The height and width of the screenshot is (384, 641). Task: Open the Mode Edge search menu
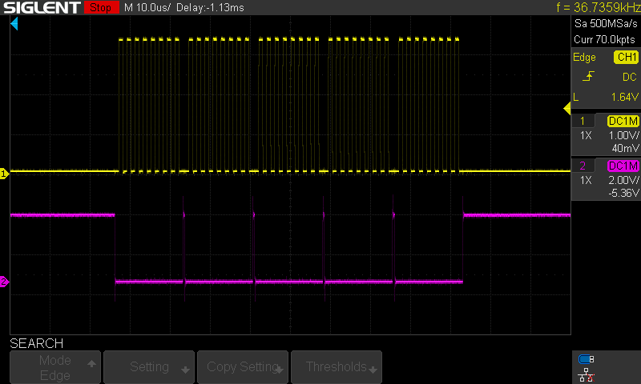(x=55, y=367)
